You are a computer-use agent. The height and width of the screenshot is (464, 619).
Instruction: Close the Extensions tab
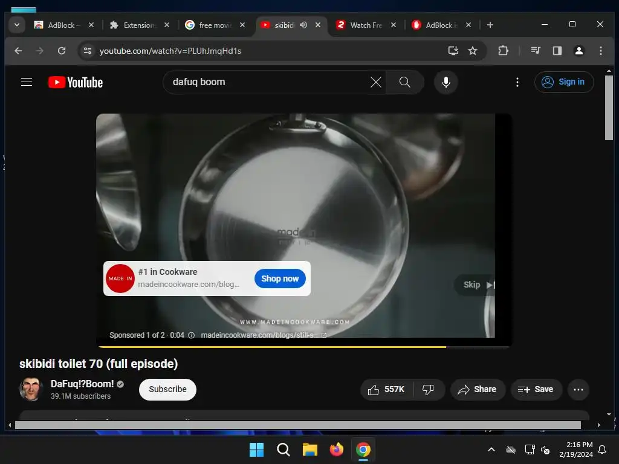pyautogui.click(x=167, y=25)
